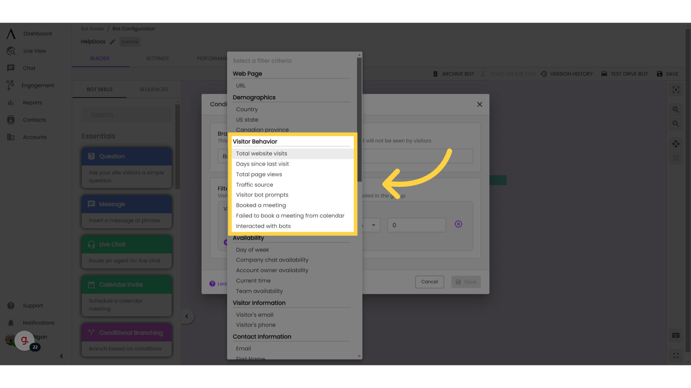
Task: Click the Live View icon
Action: 11,51
